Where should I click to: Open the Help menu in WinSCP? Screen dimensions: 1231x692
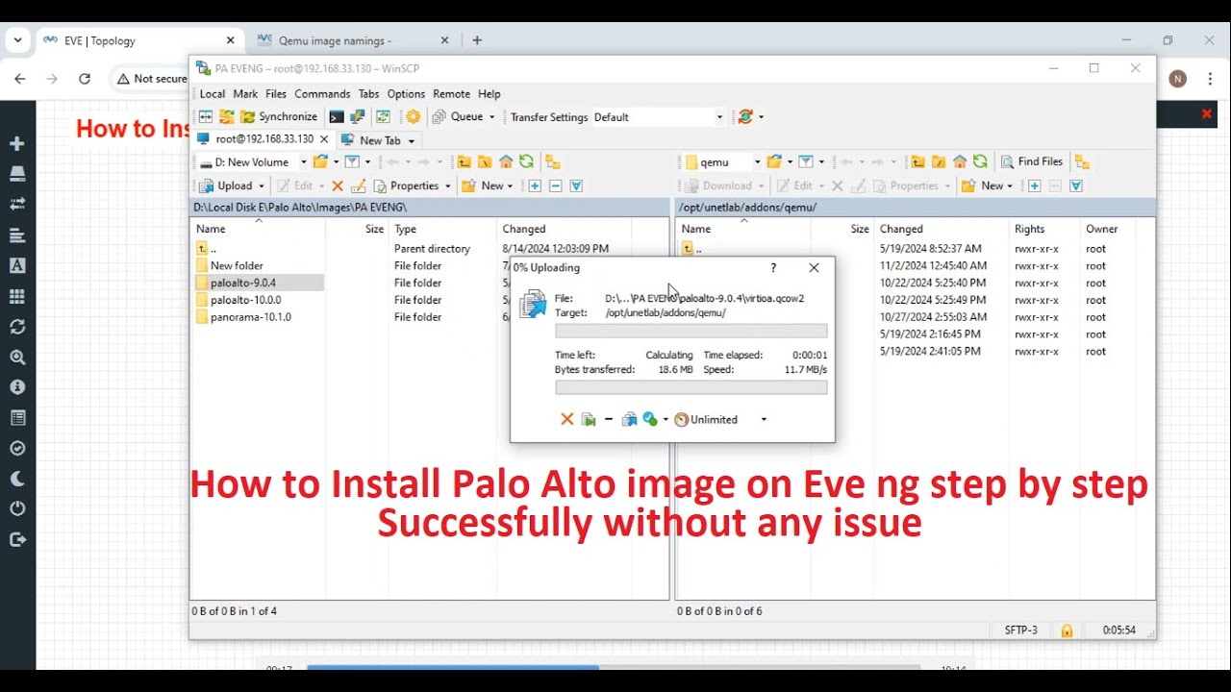tap(490, 93)
